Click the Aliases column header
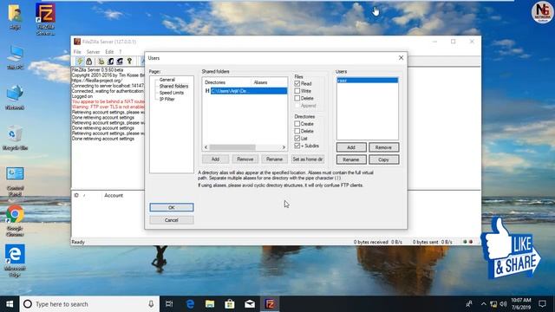The height and width of the screenshot is (312, 555). pyautogui.click(x=270, y=82)
